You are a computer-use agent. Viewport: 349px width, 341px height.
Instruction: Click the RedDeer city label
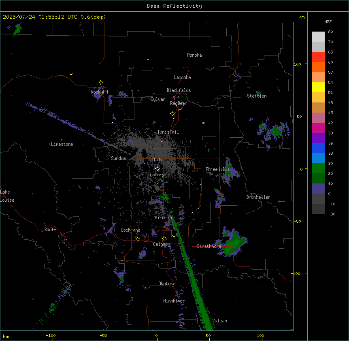178,103
